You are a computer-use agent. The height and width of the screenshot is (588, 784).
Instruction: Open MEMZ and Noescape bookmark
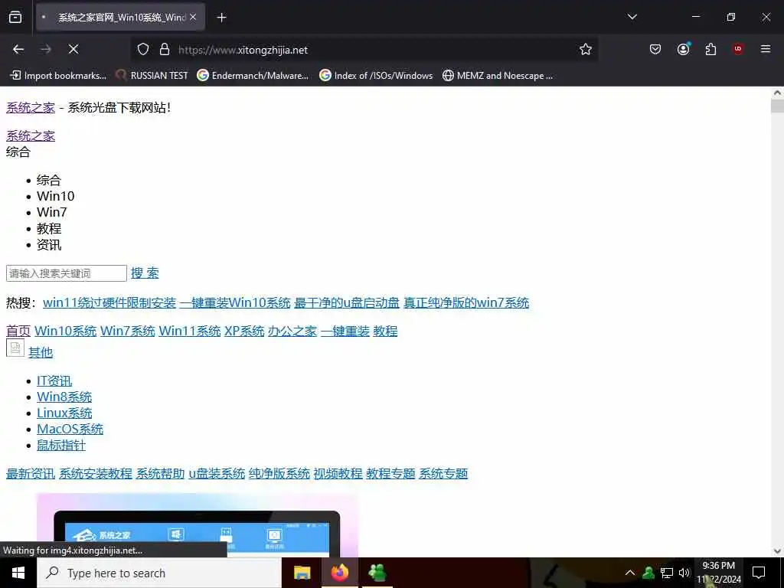click(498, 76)
